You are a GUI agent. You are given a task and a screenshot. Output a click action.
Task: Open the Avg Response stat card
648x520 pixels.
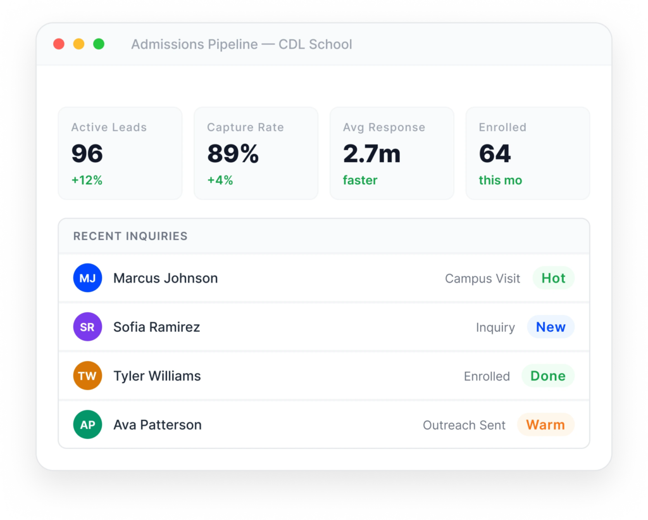392,153
